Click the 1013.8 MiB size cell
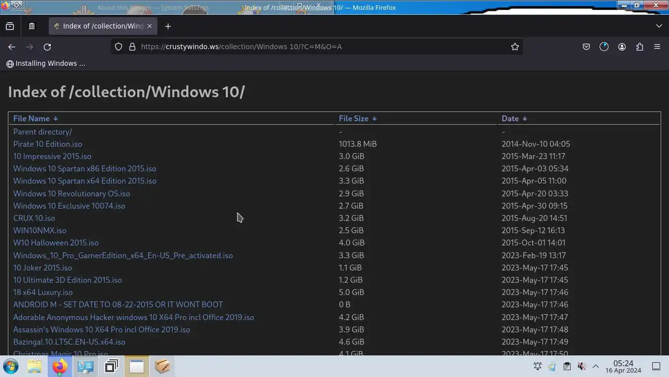 (x=358, y=144)
